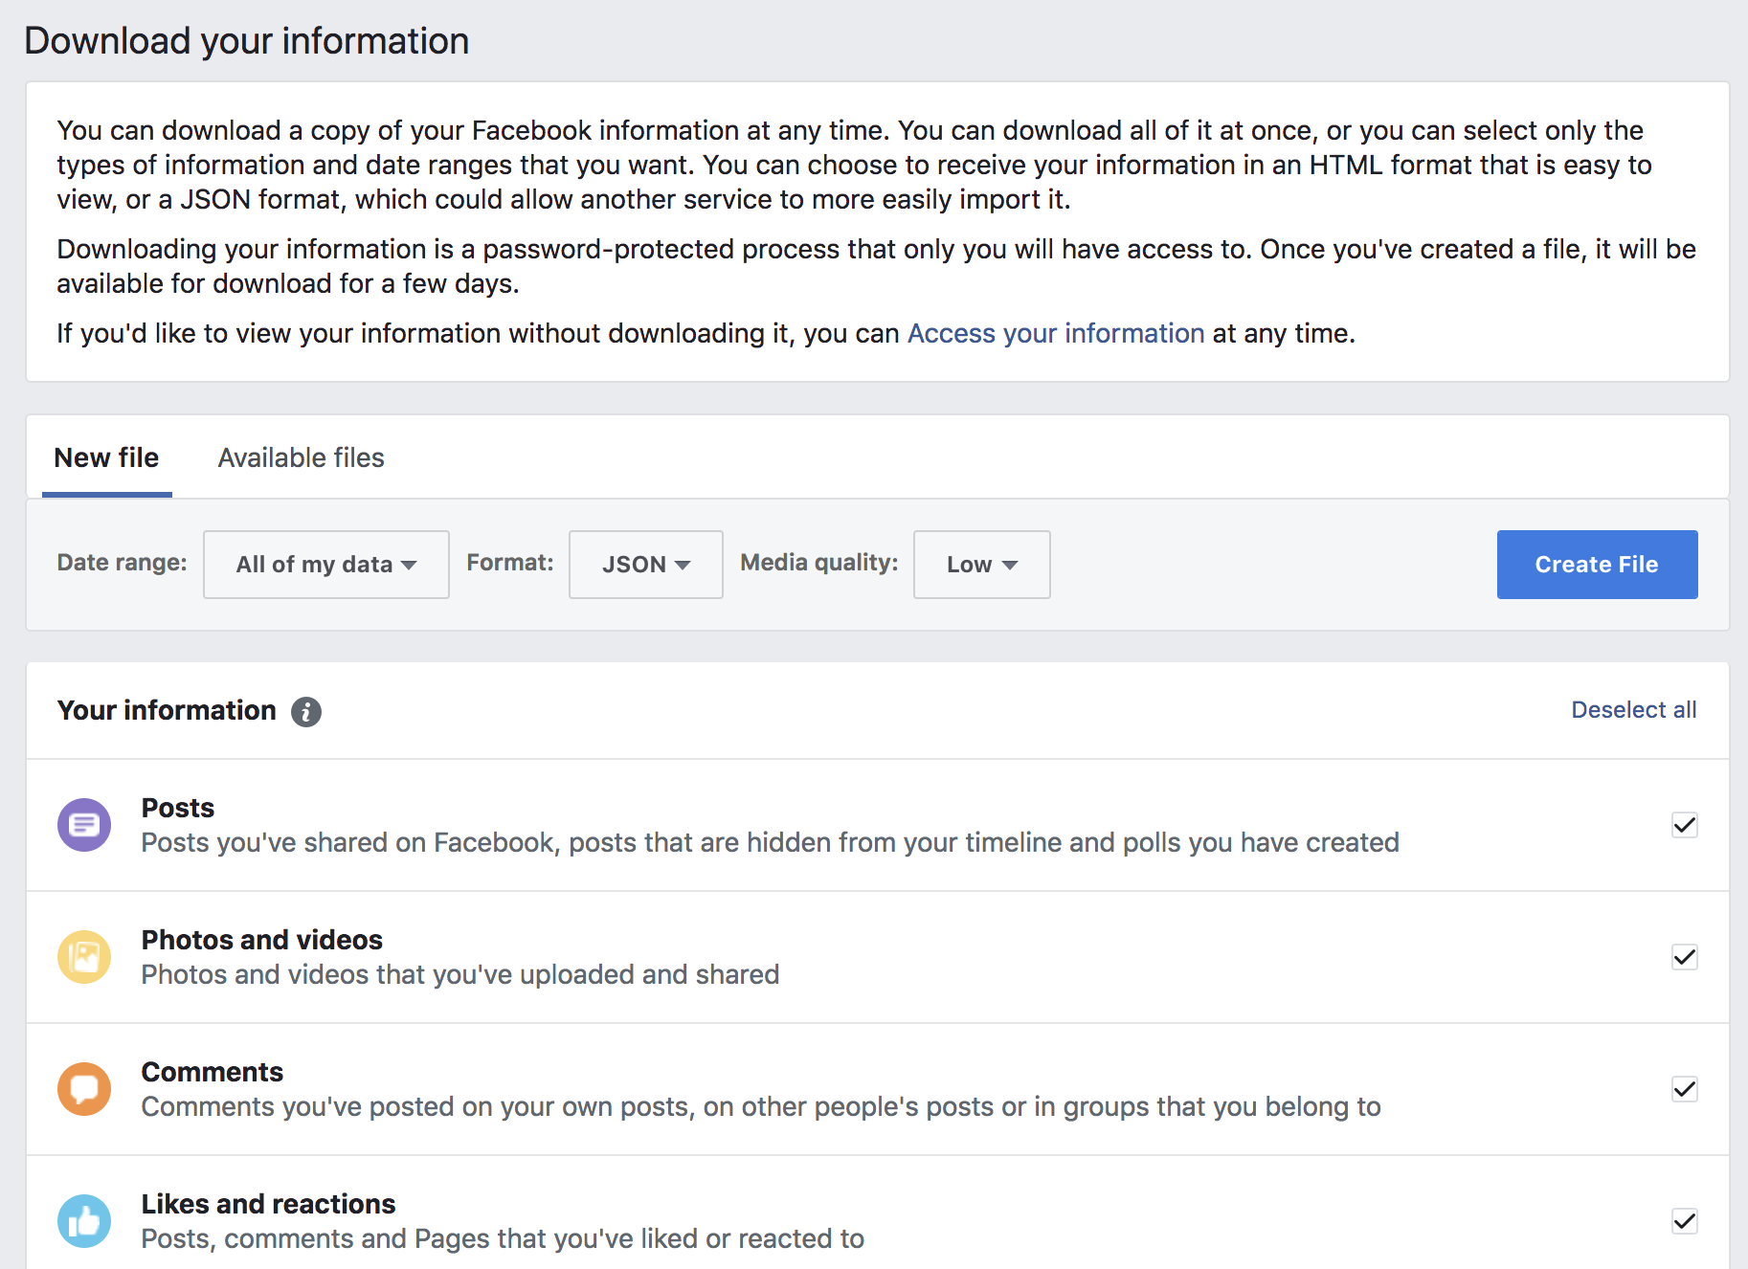Uncheck the Posts checkbox
The width and height of the screenshot is (1748, 1269).
pos(1685,825)
